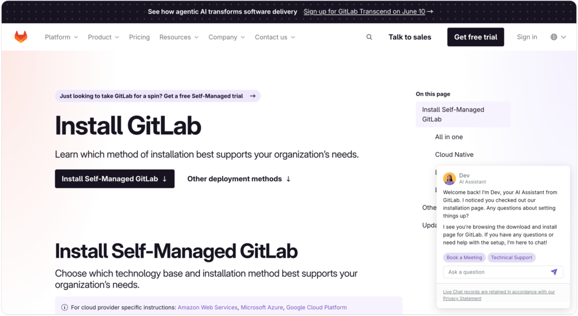Click the On this page heading
The image size is (578, 316).
click(x=433, y=94)
